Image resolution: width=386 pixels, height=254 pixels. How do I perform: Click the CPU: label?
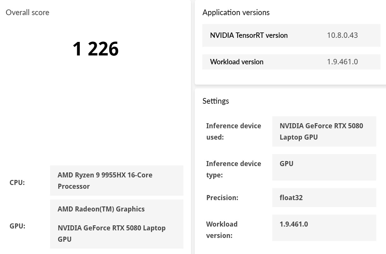pyautogui.click(x=17, y=182)
